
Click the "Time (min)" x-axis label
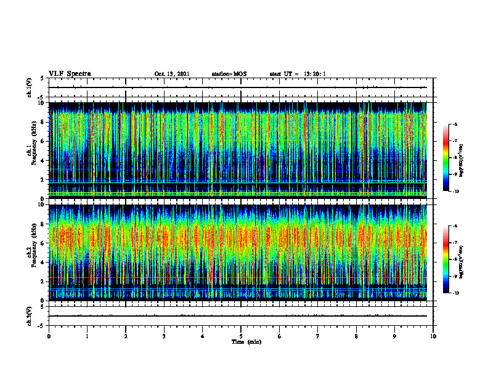tap(246, 342)
